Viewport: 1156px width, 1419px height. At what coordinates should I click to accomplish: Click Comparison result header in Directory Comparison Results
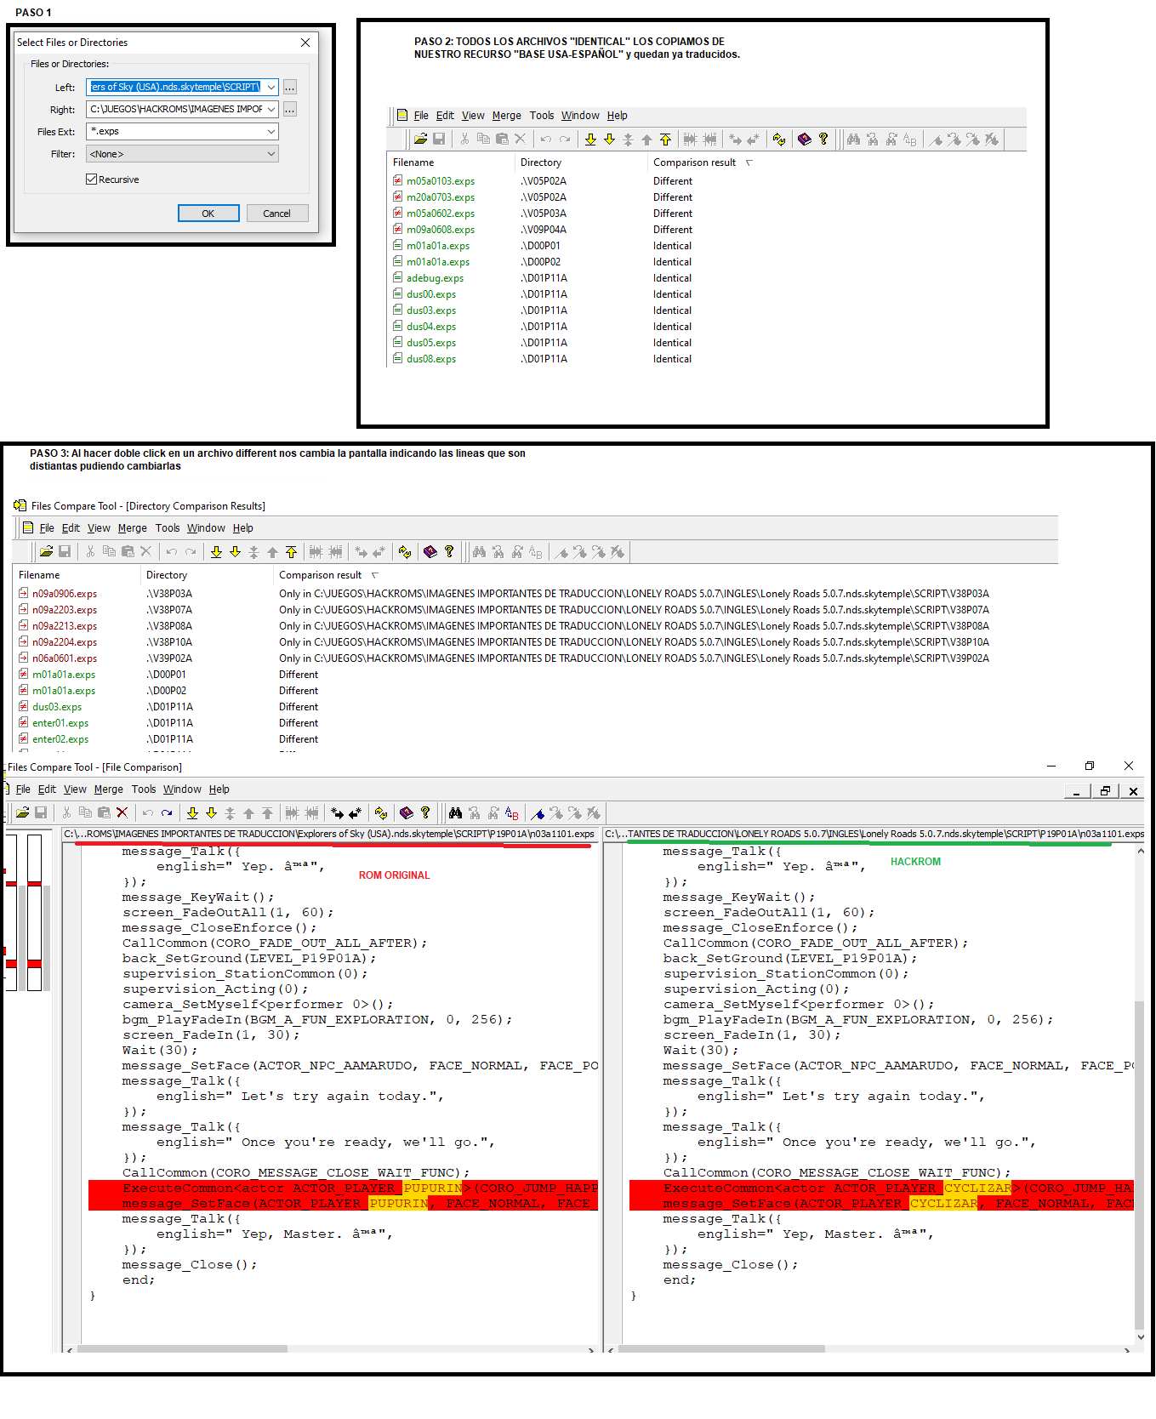coord(321,575)
